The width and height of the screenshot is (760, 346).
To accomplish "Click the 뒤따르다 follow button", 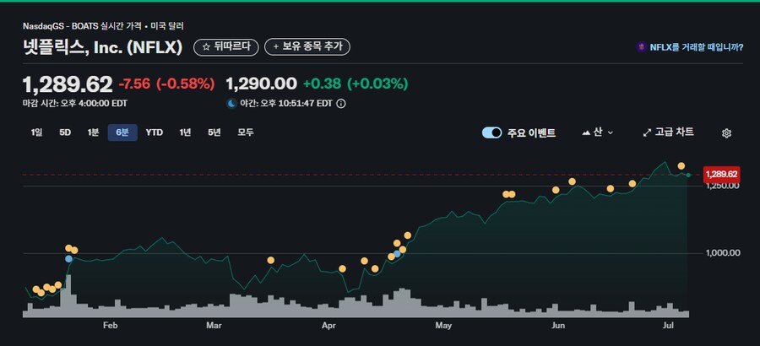I will pyautogui.click(x=225, y=46).
